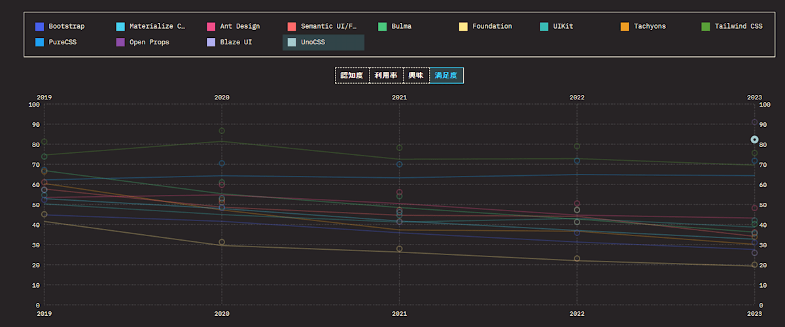Highlight the Open Props legend label

click(x=150, y=43)
